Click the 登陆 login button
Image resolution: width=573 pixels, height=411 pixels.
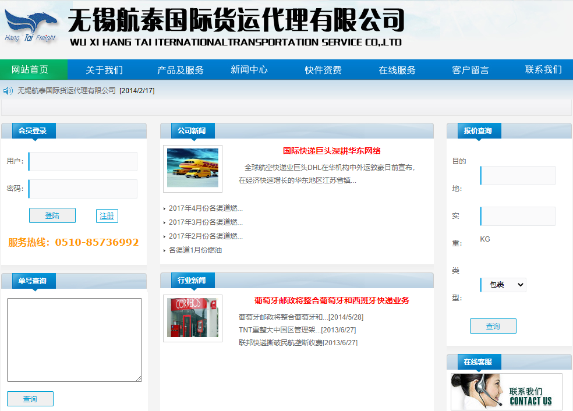[x=52, y=215]
